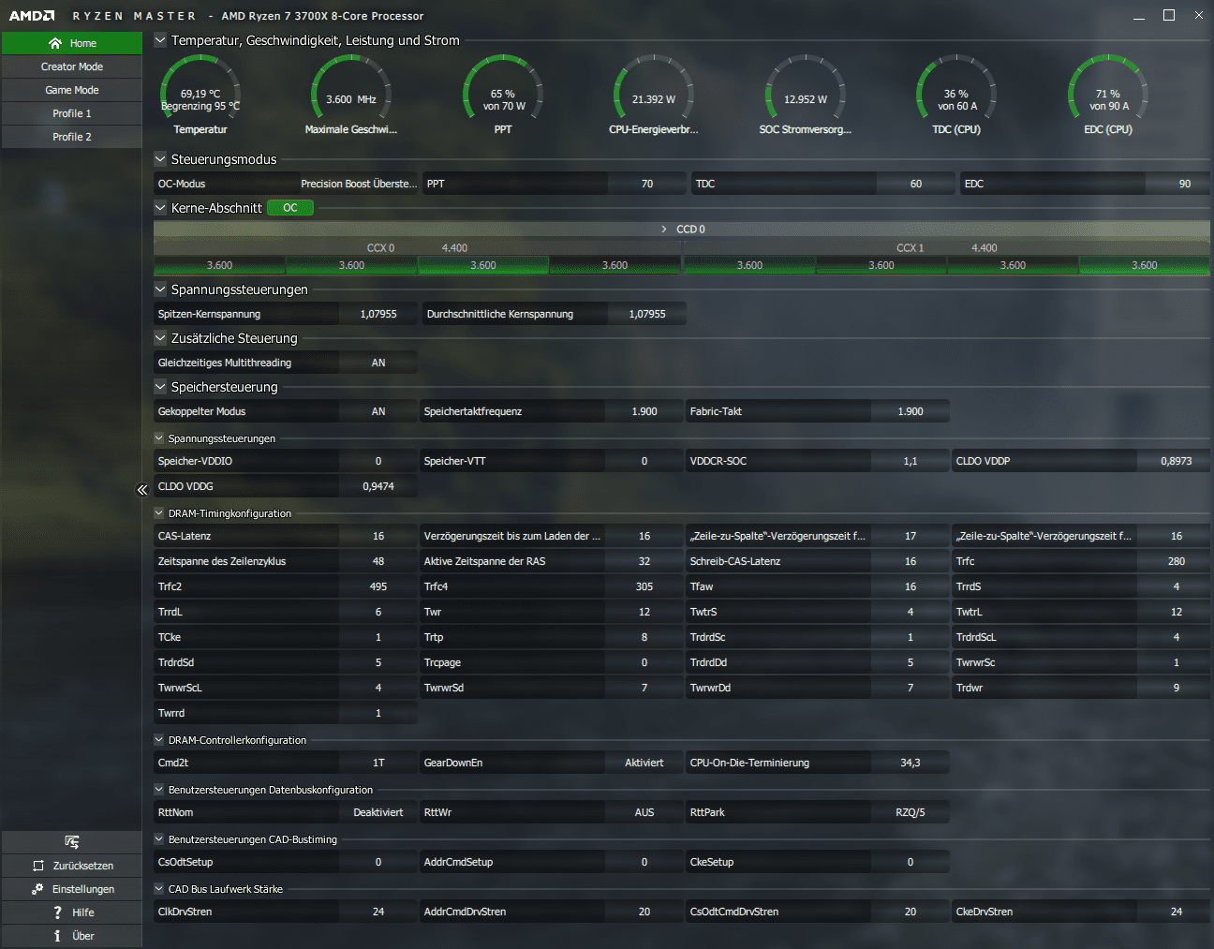Collapse the main Spannungssteuerungen section under Kerne-Abschnitt
Image resolution: width=1214 pixels, height=949 pixels.
tap(160, 289)
